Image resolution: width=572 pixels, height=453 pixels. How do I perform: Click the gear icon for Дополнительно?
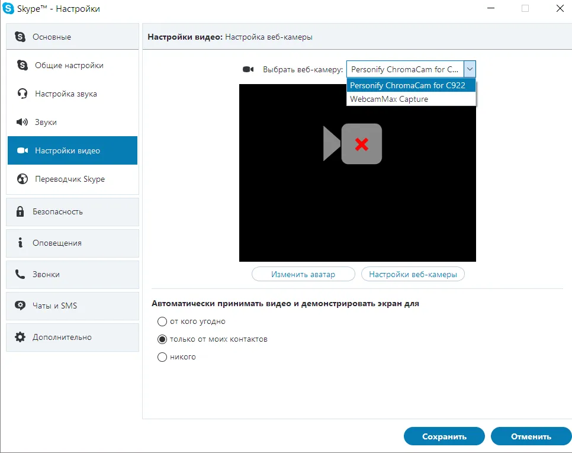tap(21, 337)
